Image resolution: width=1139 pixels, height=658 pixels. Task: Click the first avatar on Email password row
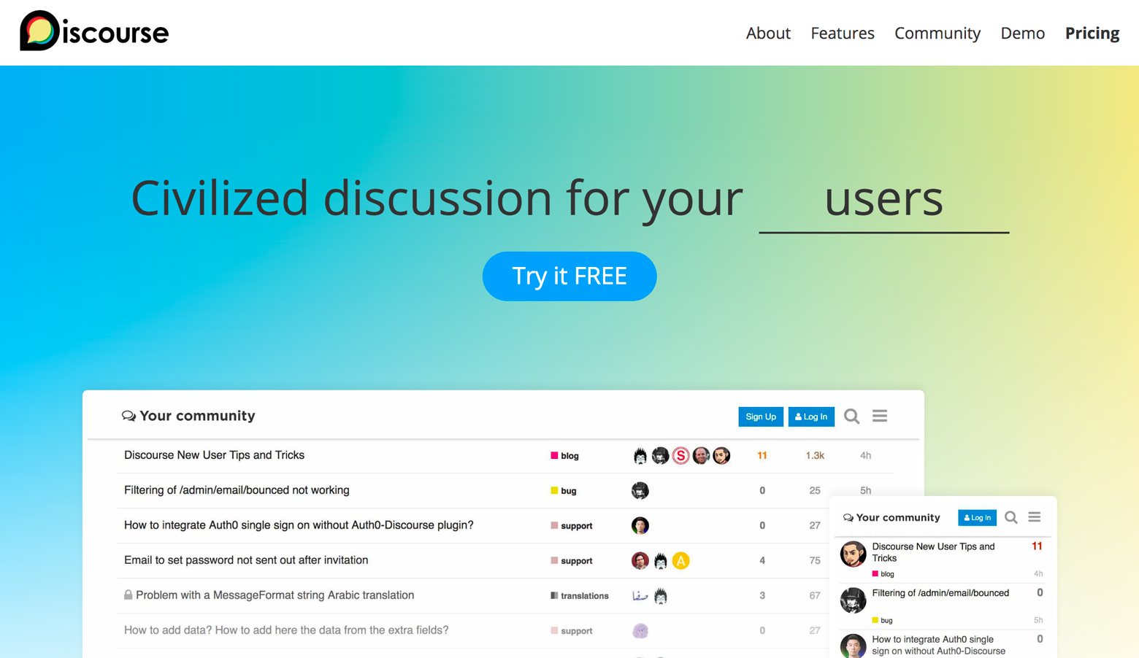[x=640, y=561]
